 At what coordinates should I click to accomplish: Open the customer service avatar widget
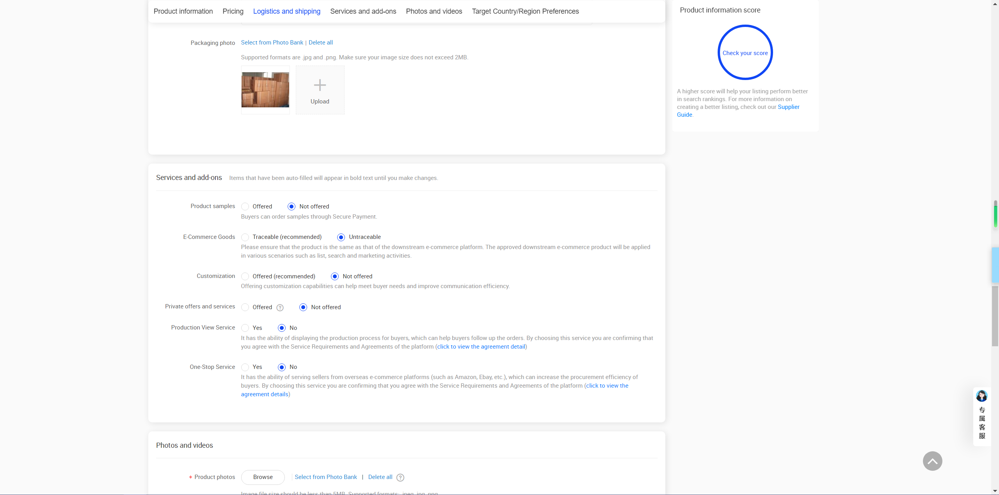(x=981, y=396)
